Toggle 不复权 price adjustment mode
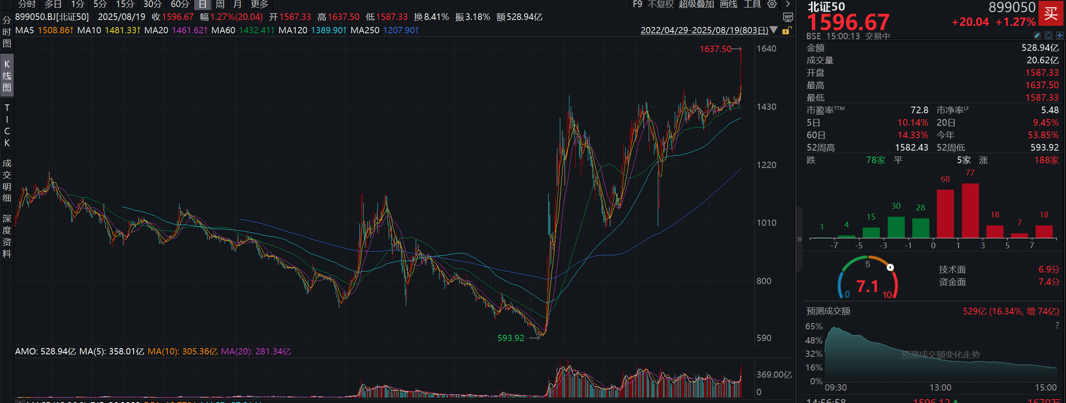Viewport: 1066px width, 403px height. [x=661, y=4]
